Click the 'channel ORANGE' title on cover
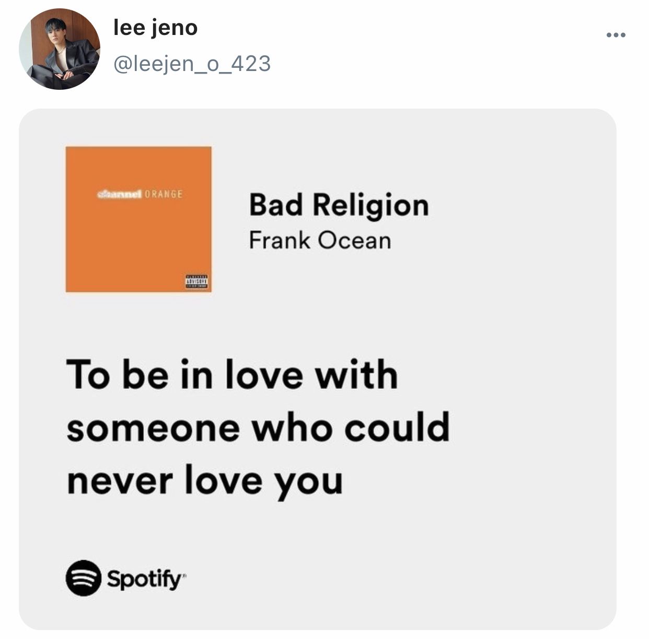 (x=140, y=194)
